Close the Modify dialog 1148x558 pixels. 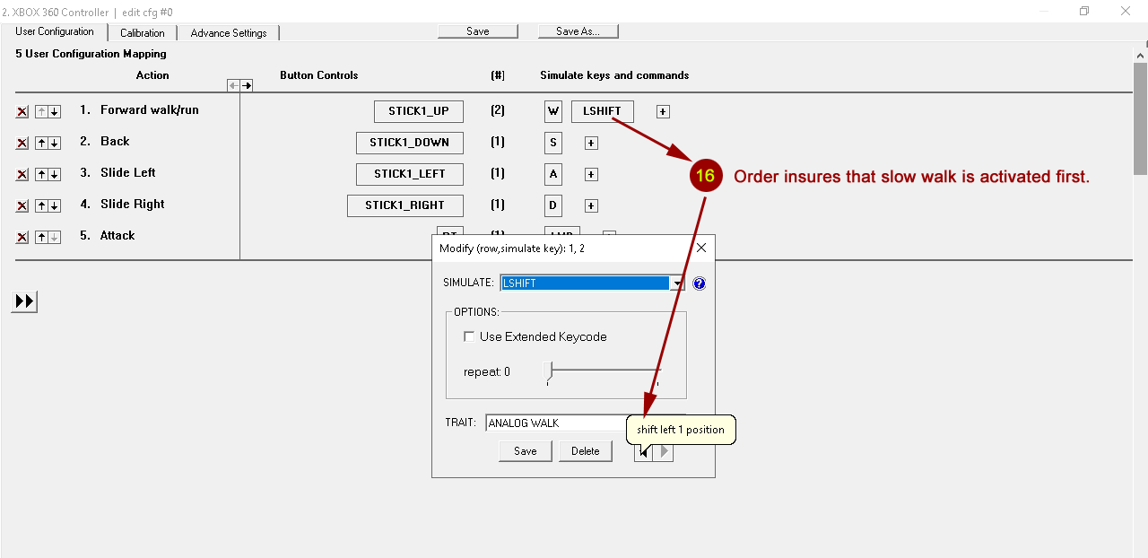pyautogui.click(x=701, y=248)
